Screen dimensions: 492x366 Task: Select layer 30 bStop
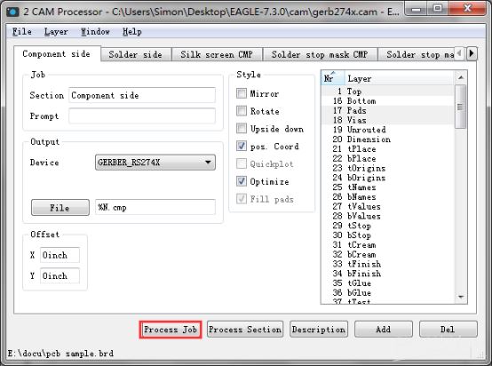point(388,235)
